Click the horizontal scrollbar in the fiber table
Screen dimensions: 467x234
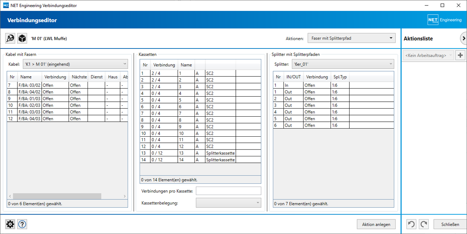point(57,196)
